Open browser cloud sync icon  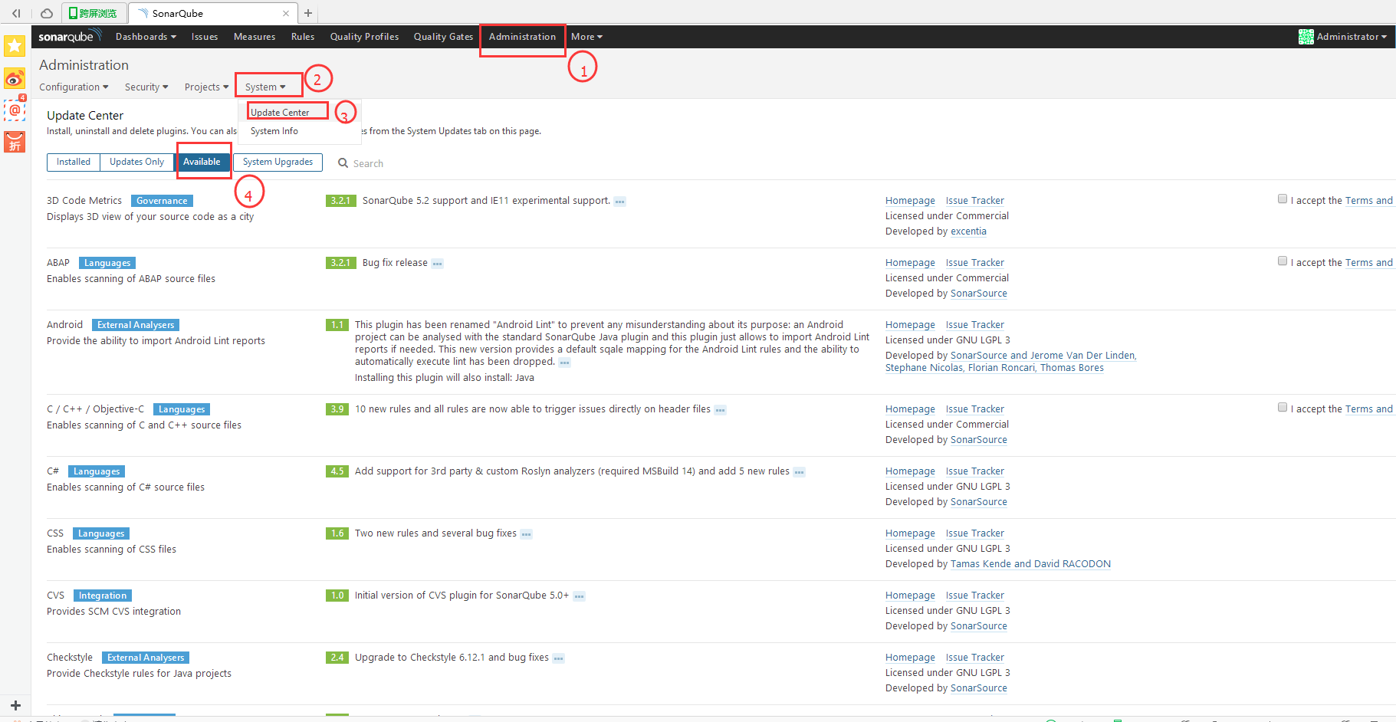[47, 13]
